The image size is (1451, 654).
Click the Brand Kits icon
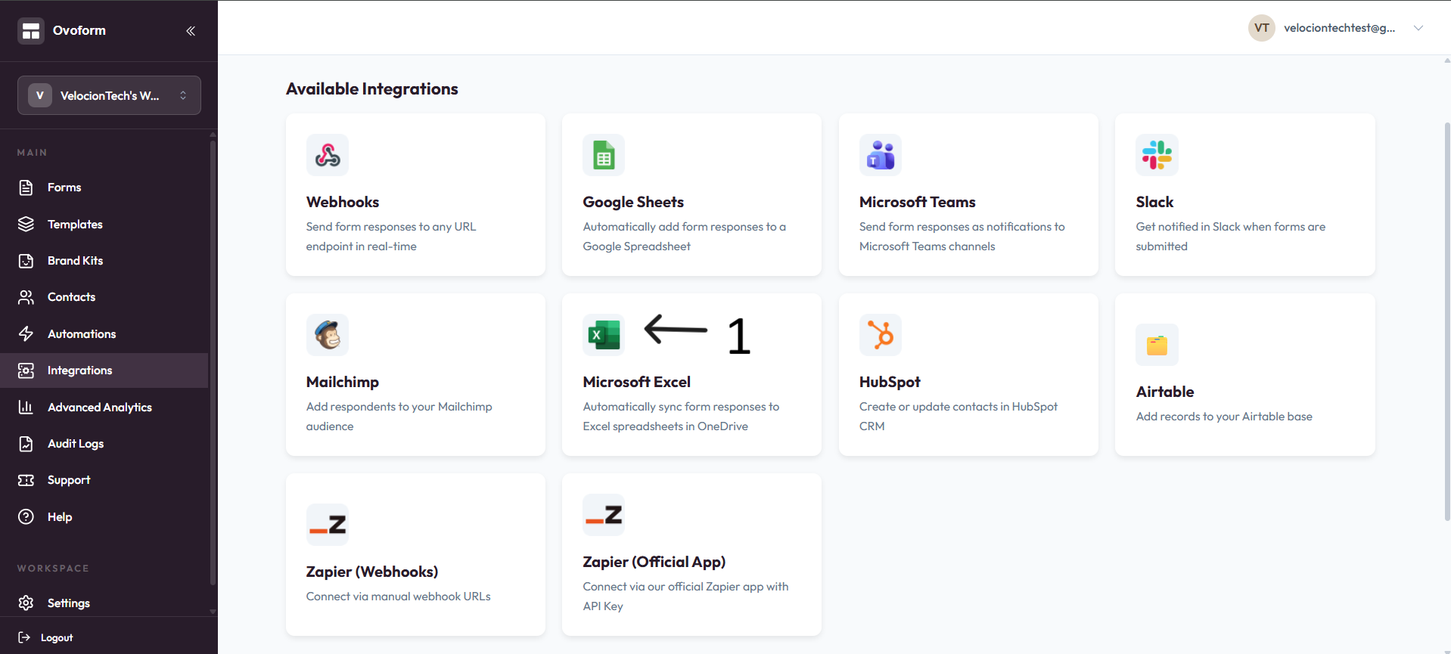click(26, 261)
